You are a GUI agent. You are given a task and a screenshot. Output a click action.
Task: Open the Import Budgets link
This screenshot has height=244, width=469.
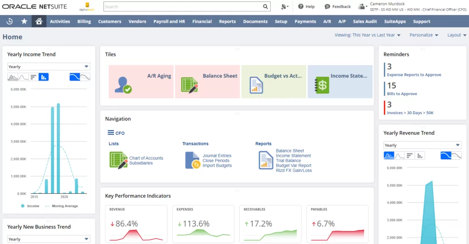217,165
